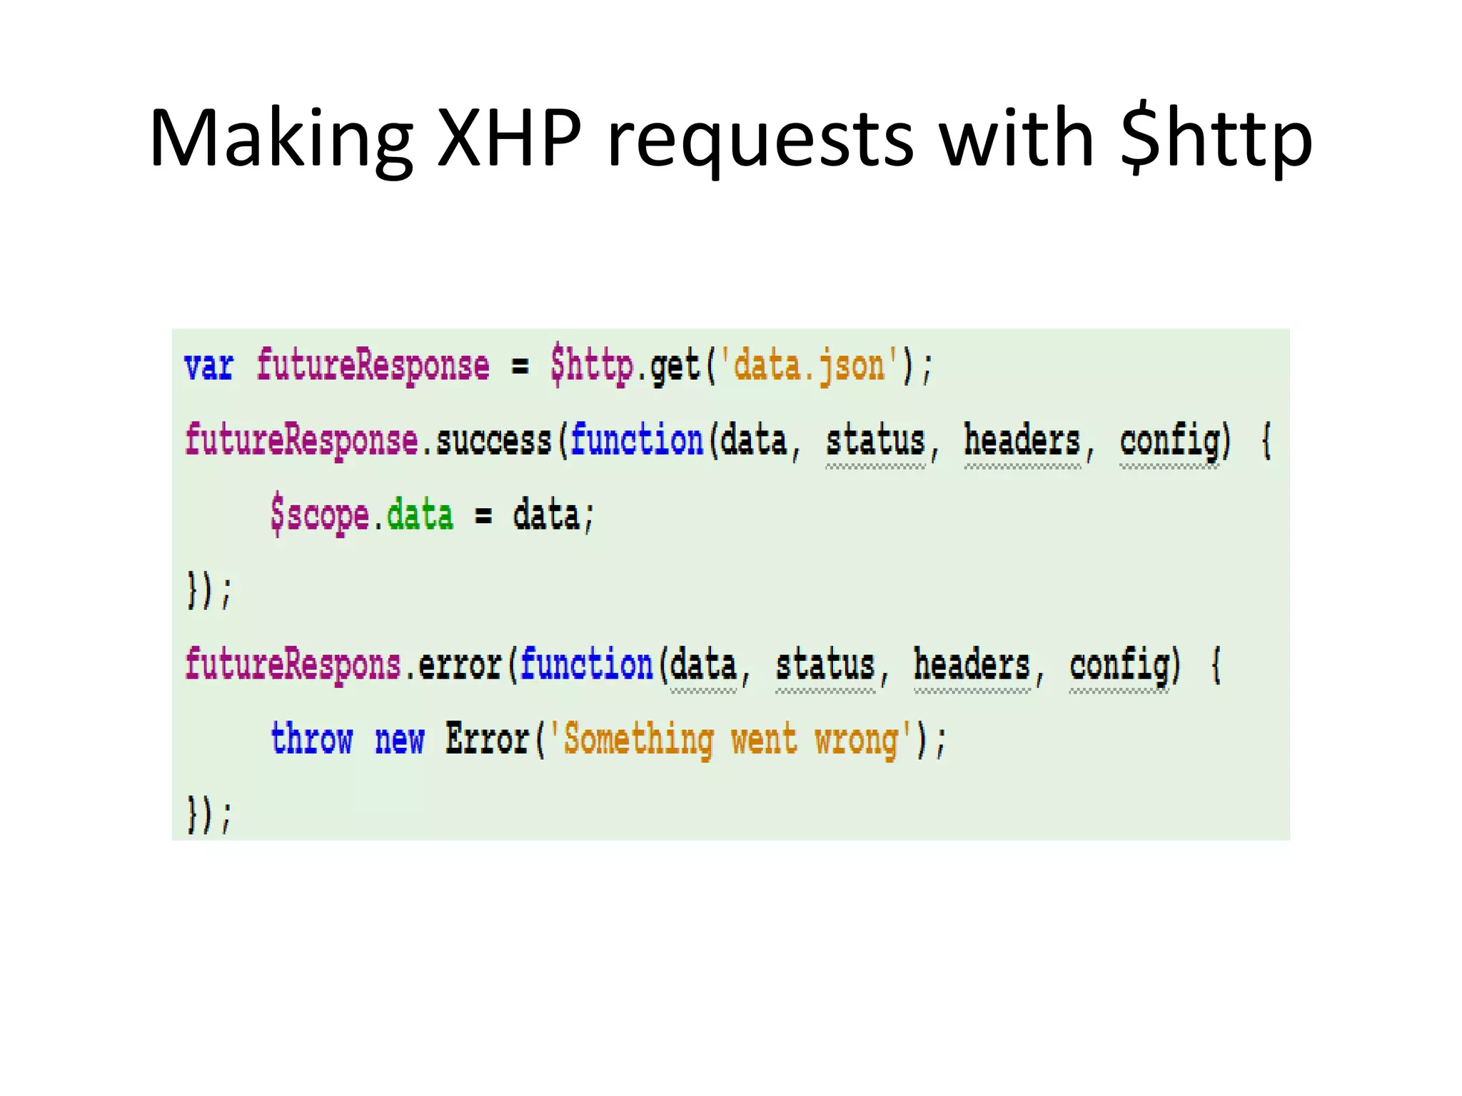Click 'var' keyword in first code line
1462x1096 pixels.
pyautogui.click(x=208, y=366)
